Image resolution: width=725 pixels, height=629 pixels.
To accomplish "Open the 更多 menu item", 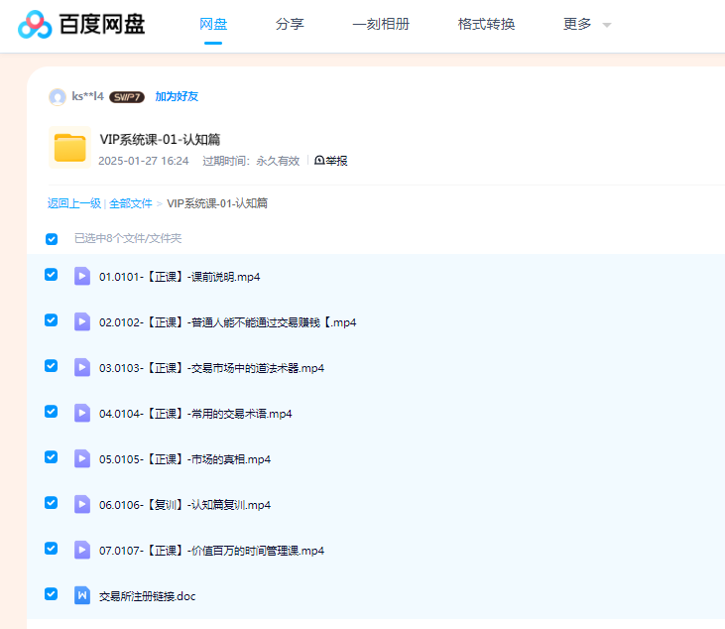I will 577,24.
